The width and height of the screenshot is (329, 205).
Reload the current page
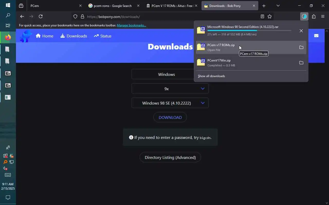[x=41, y=16]
